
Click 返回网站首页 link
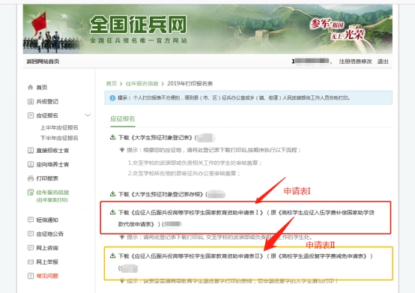click(x=43, y=61)
